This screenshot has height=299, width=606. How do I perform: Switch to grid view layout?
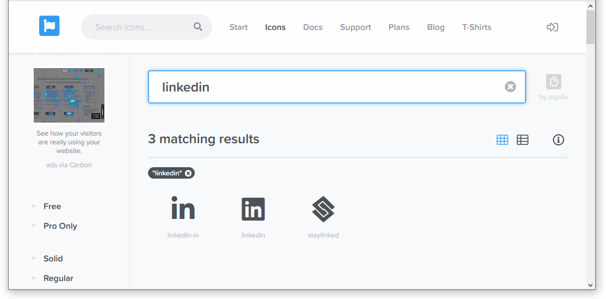click(503, 140)
